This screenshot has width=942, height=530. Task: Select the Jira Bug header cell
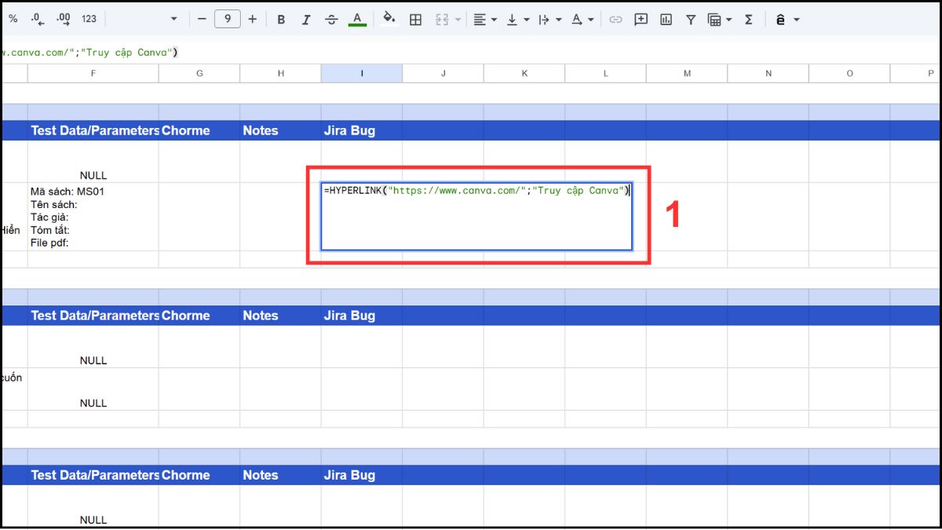[349, 130]
